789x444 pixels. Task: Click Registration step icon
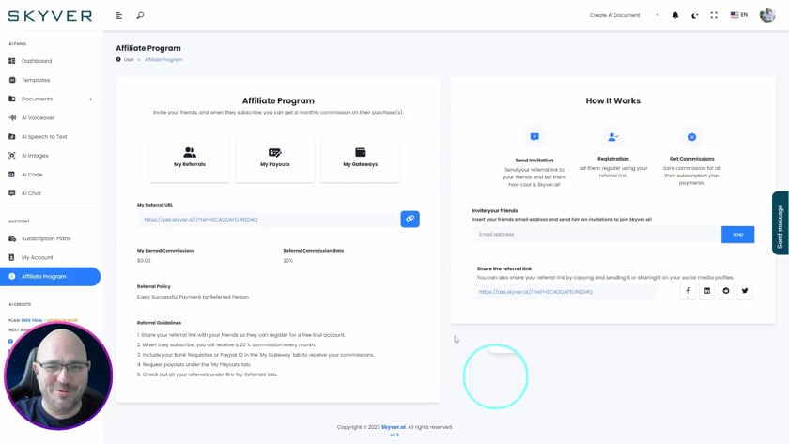[x=612, y=137]
